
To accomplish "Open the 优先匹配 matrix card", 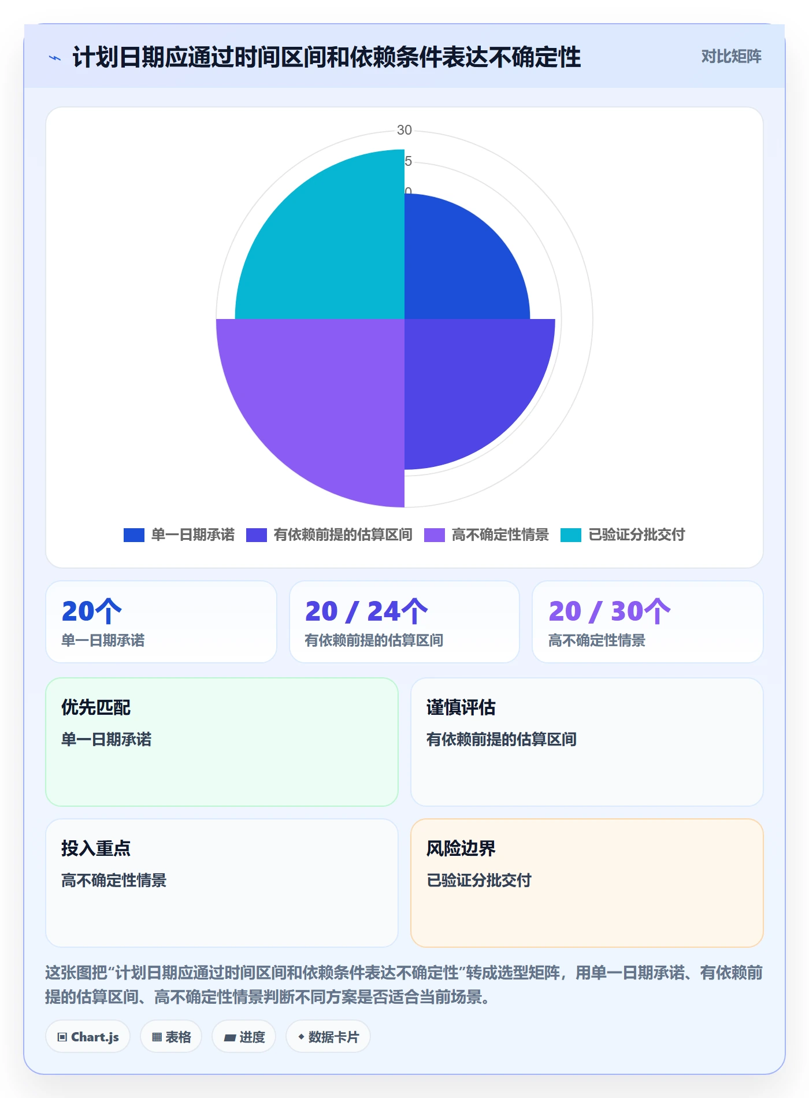I will click(x=222, y=742).
